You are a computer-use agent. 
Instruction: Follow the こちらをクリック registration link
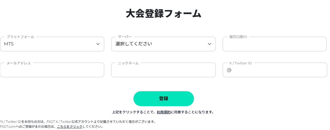70,127
